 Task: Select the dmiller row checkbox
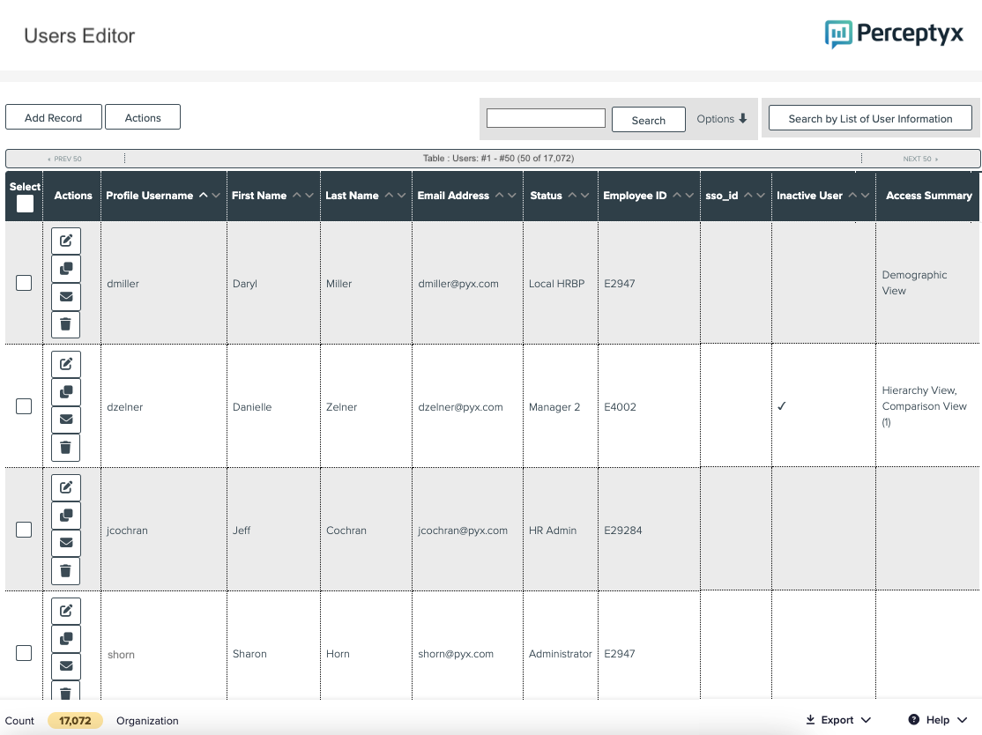(24, 283)
